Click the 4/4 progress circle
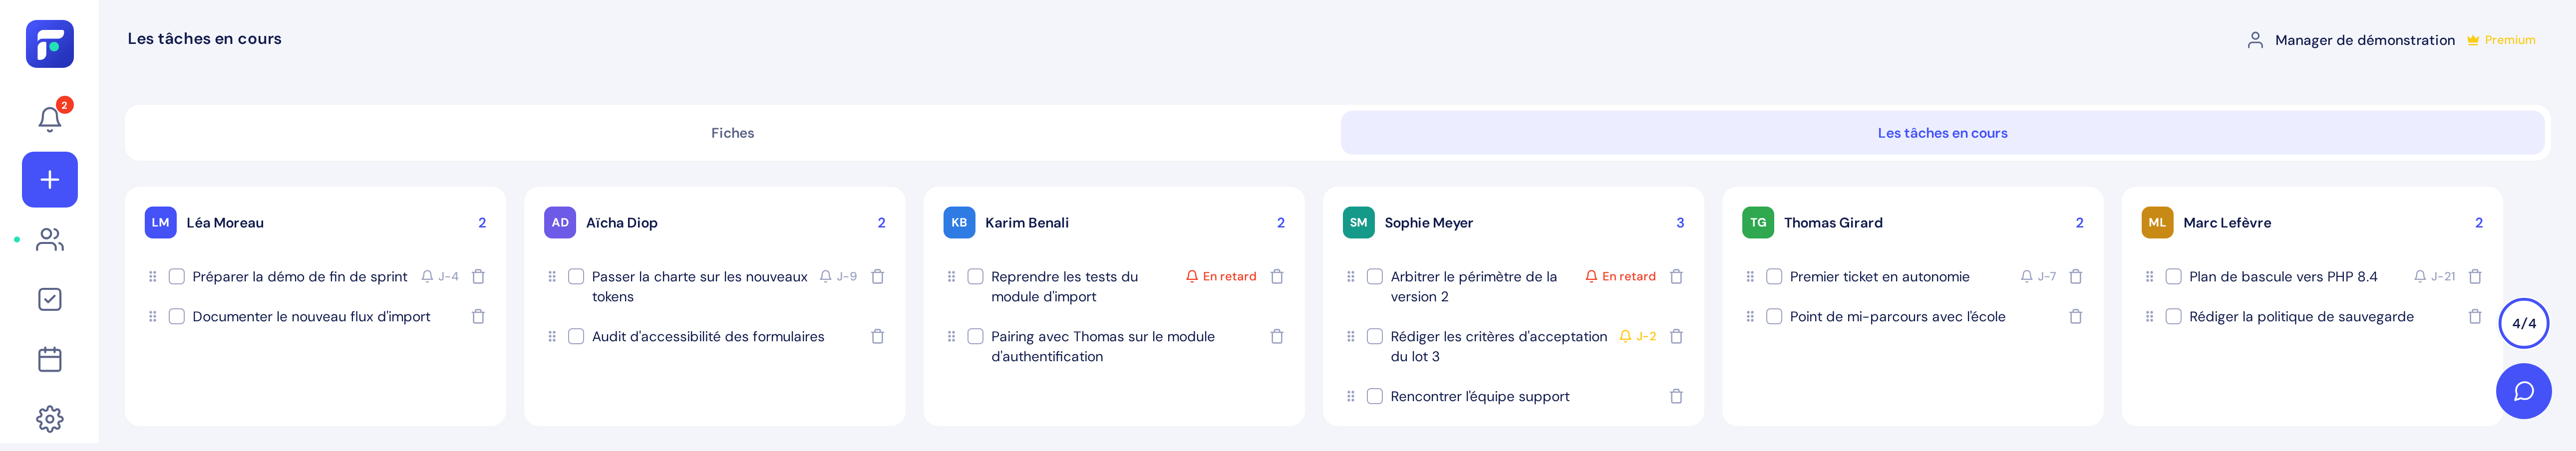Image resolution: width=2576 pixels, height=451 pixels. click(2523, 323)
